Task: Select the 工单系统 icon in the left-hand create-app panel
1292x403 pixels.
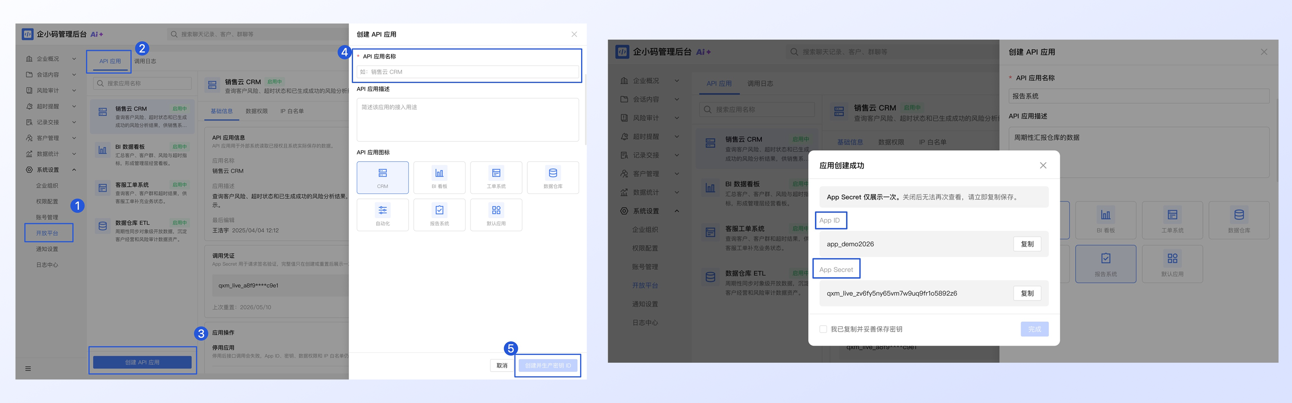Action: 496,177
